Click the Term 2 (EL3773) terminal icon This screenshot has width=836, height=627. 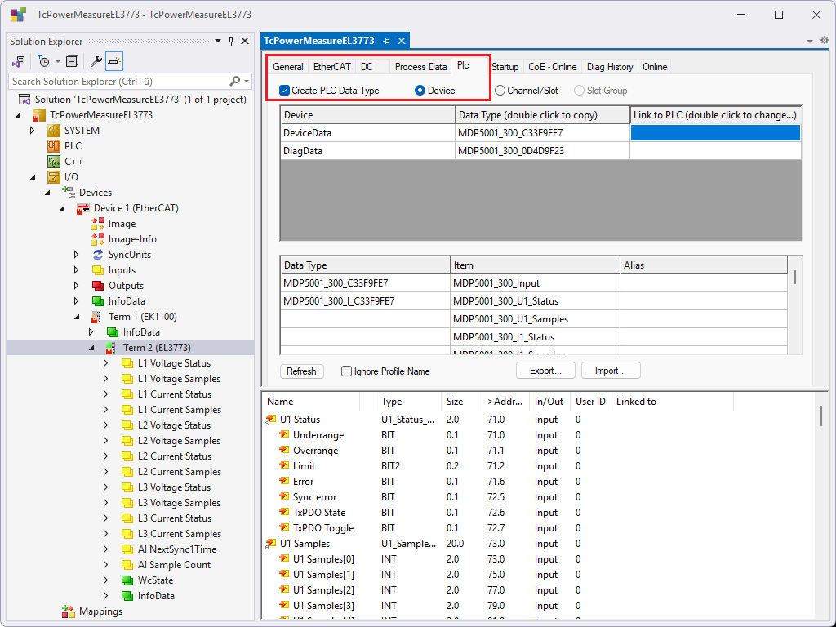111,348
